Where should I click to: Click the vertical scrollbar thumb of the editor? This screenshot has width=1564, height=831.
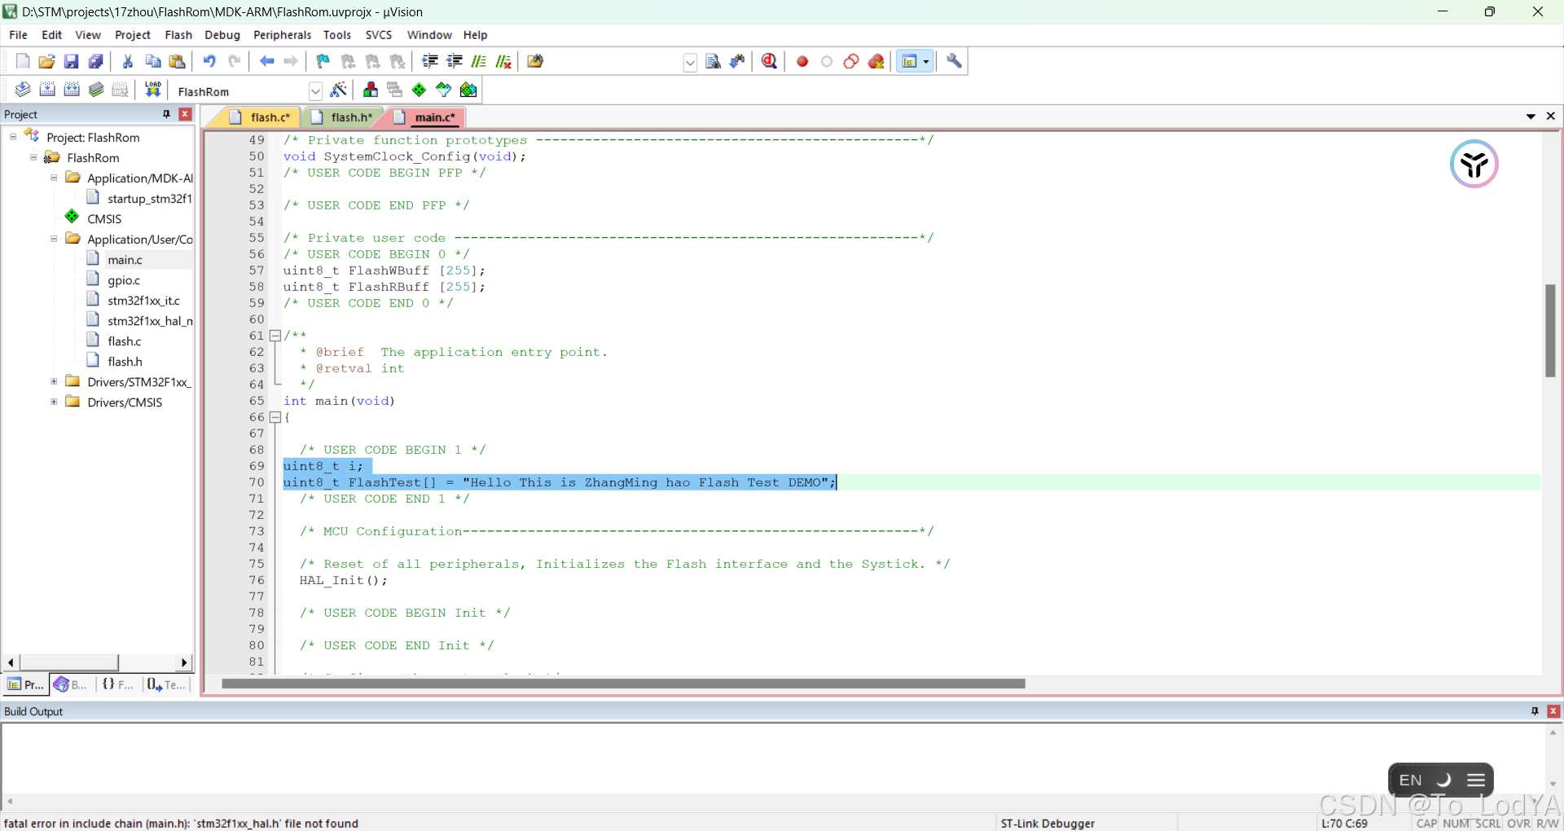[x=1550, y=331]
